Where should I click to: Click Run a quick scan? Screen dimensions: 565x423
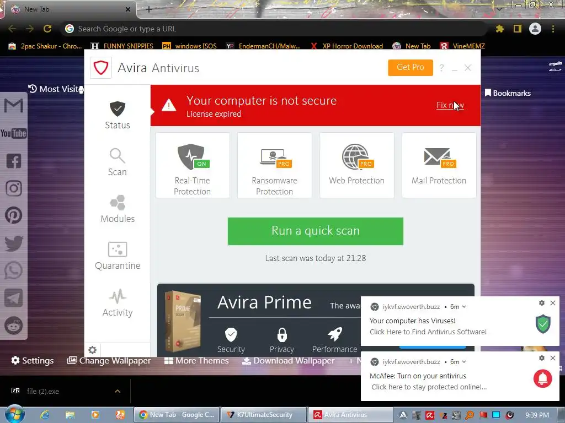pyautogui.click(x=315, y=231)
